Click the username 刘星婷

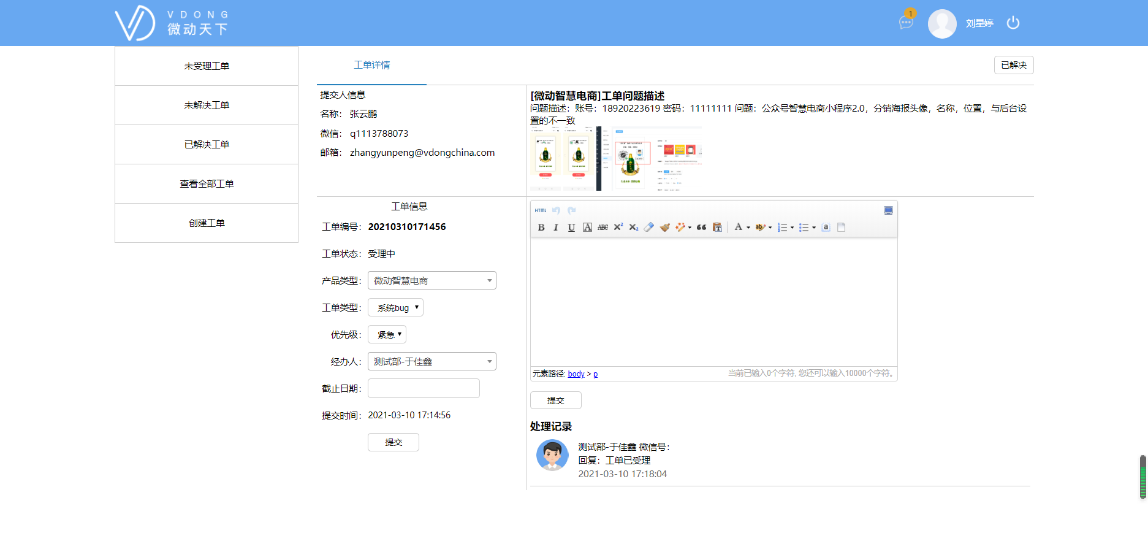point(979,23)
